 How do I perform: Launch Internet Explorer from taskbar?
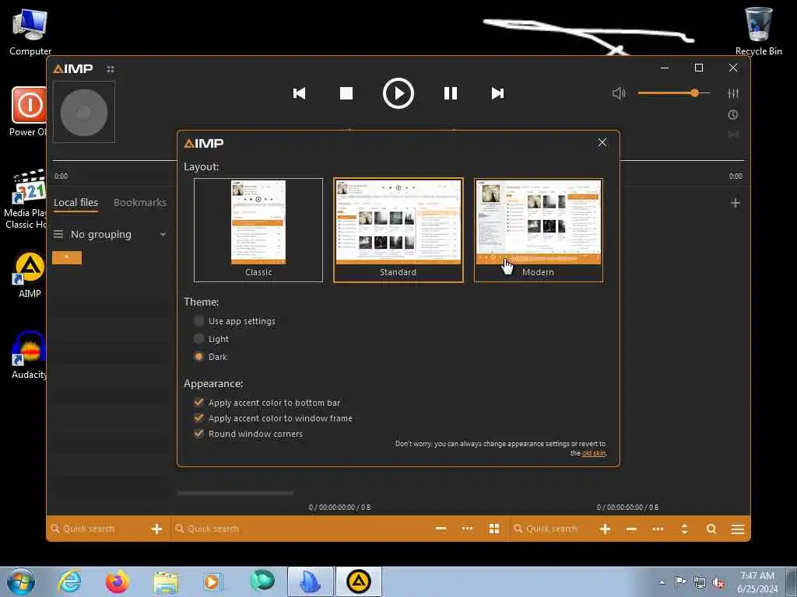coord(69,581)
